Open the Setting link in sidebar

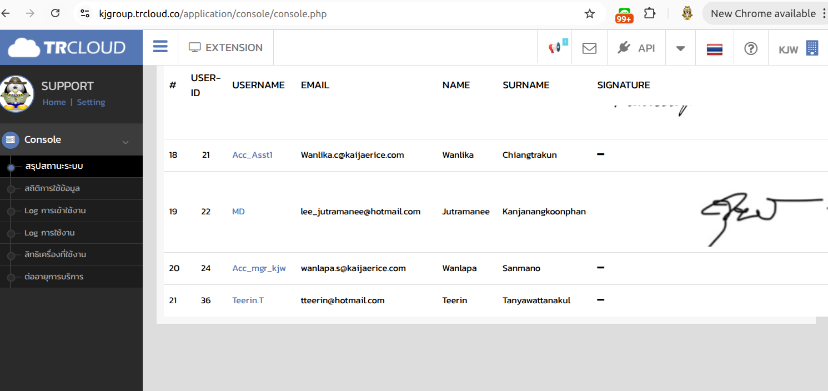tap(91, 102)
